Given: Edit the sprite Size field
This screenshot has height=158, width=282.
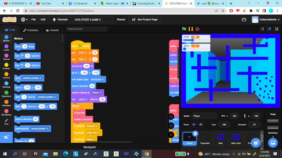Looking at the screenshot, I should (224, 125).
